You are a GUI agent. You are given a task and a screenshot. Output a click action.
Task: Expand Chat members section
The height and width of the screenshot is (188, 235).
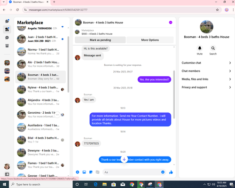click(x=206, y=71)
